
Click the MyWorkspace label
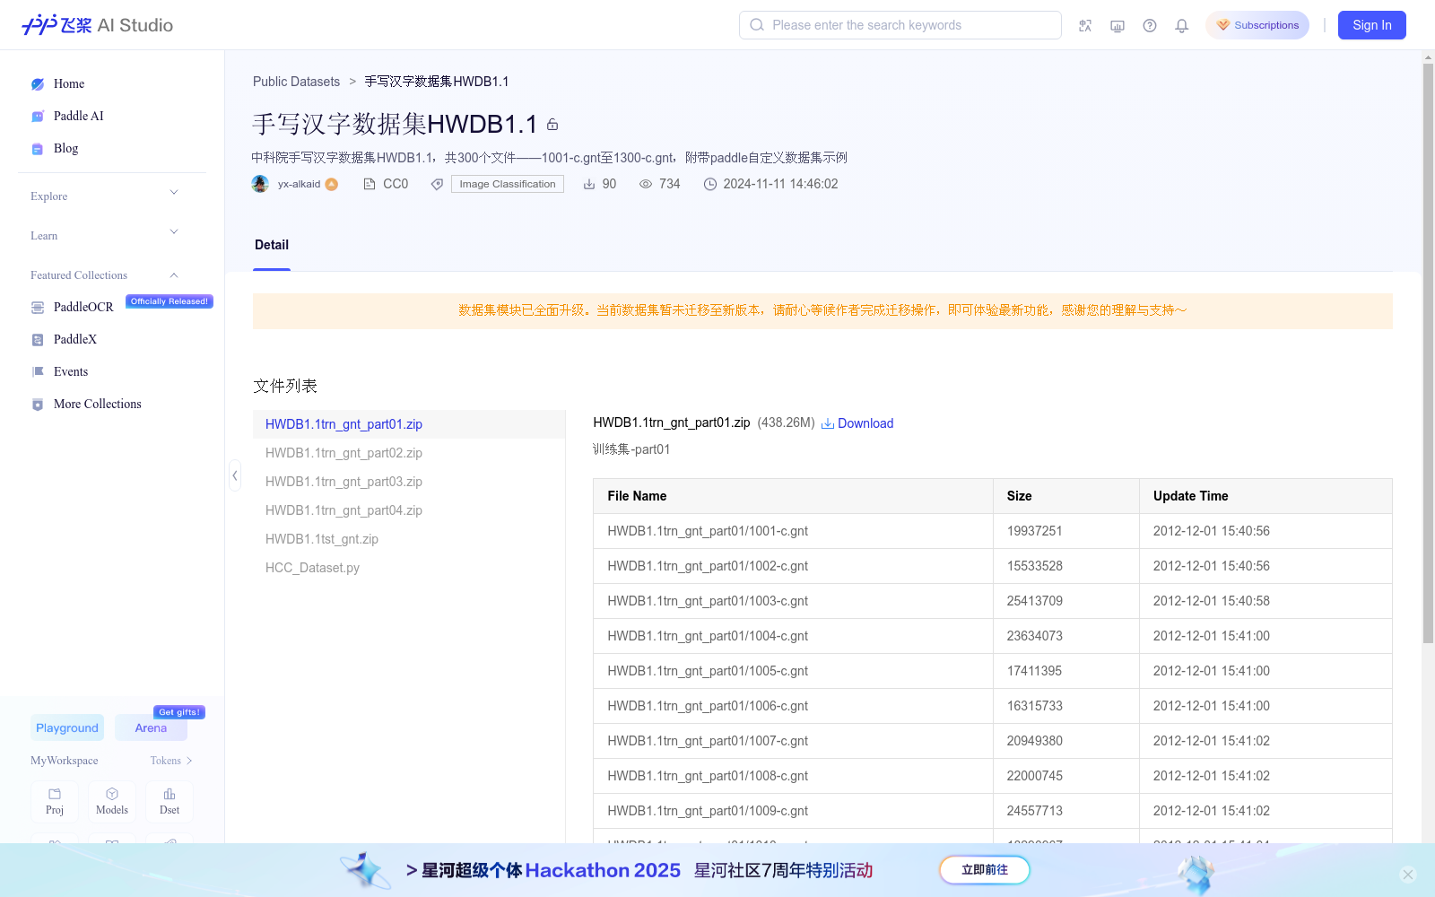point(65,761)
